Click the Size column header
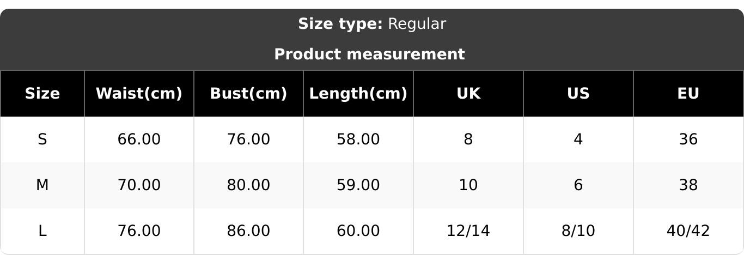 42,94
